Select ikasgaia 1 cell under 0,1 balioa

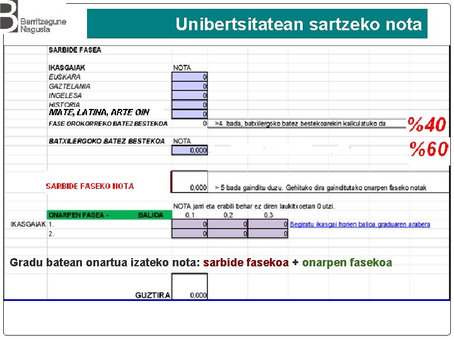coord(190,224)
